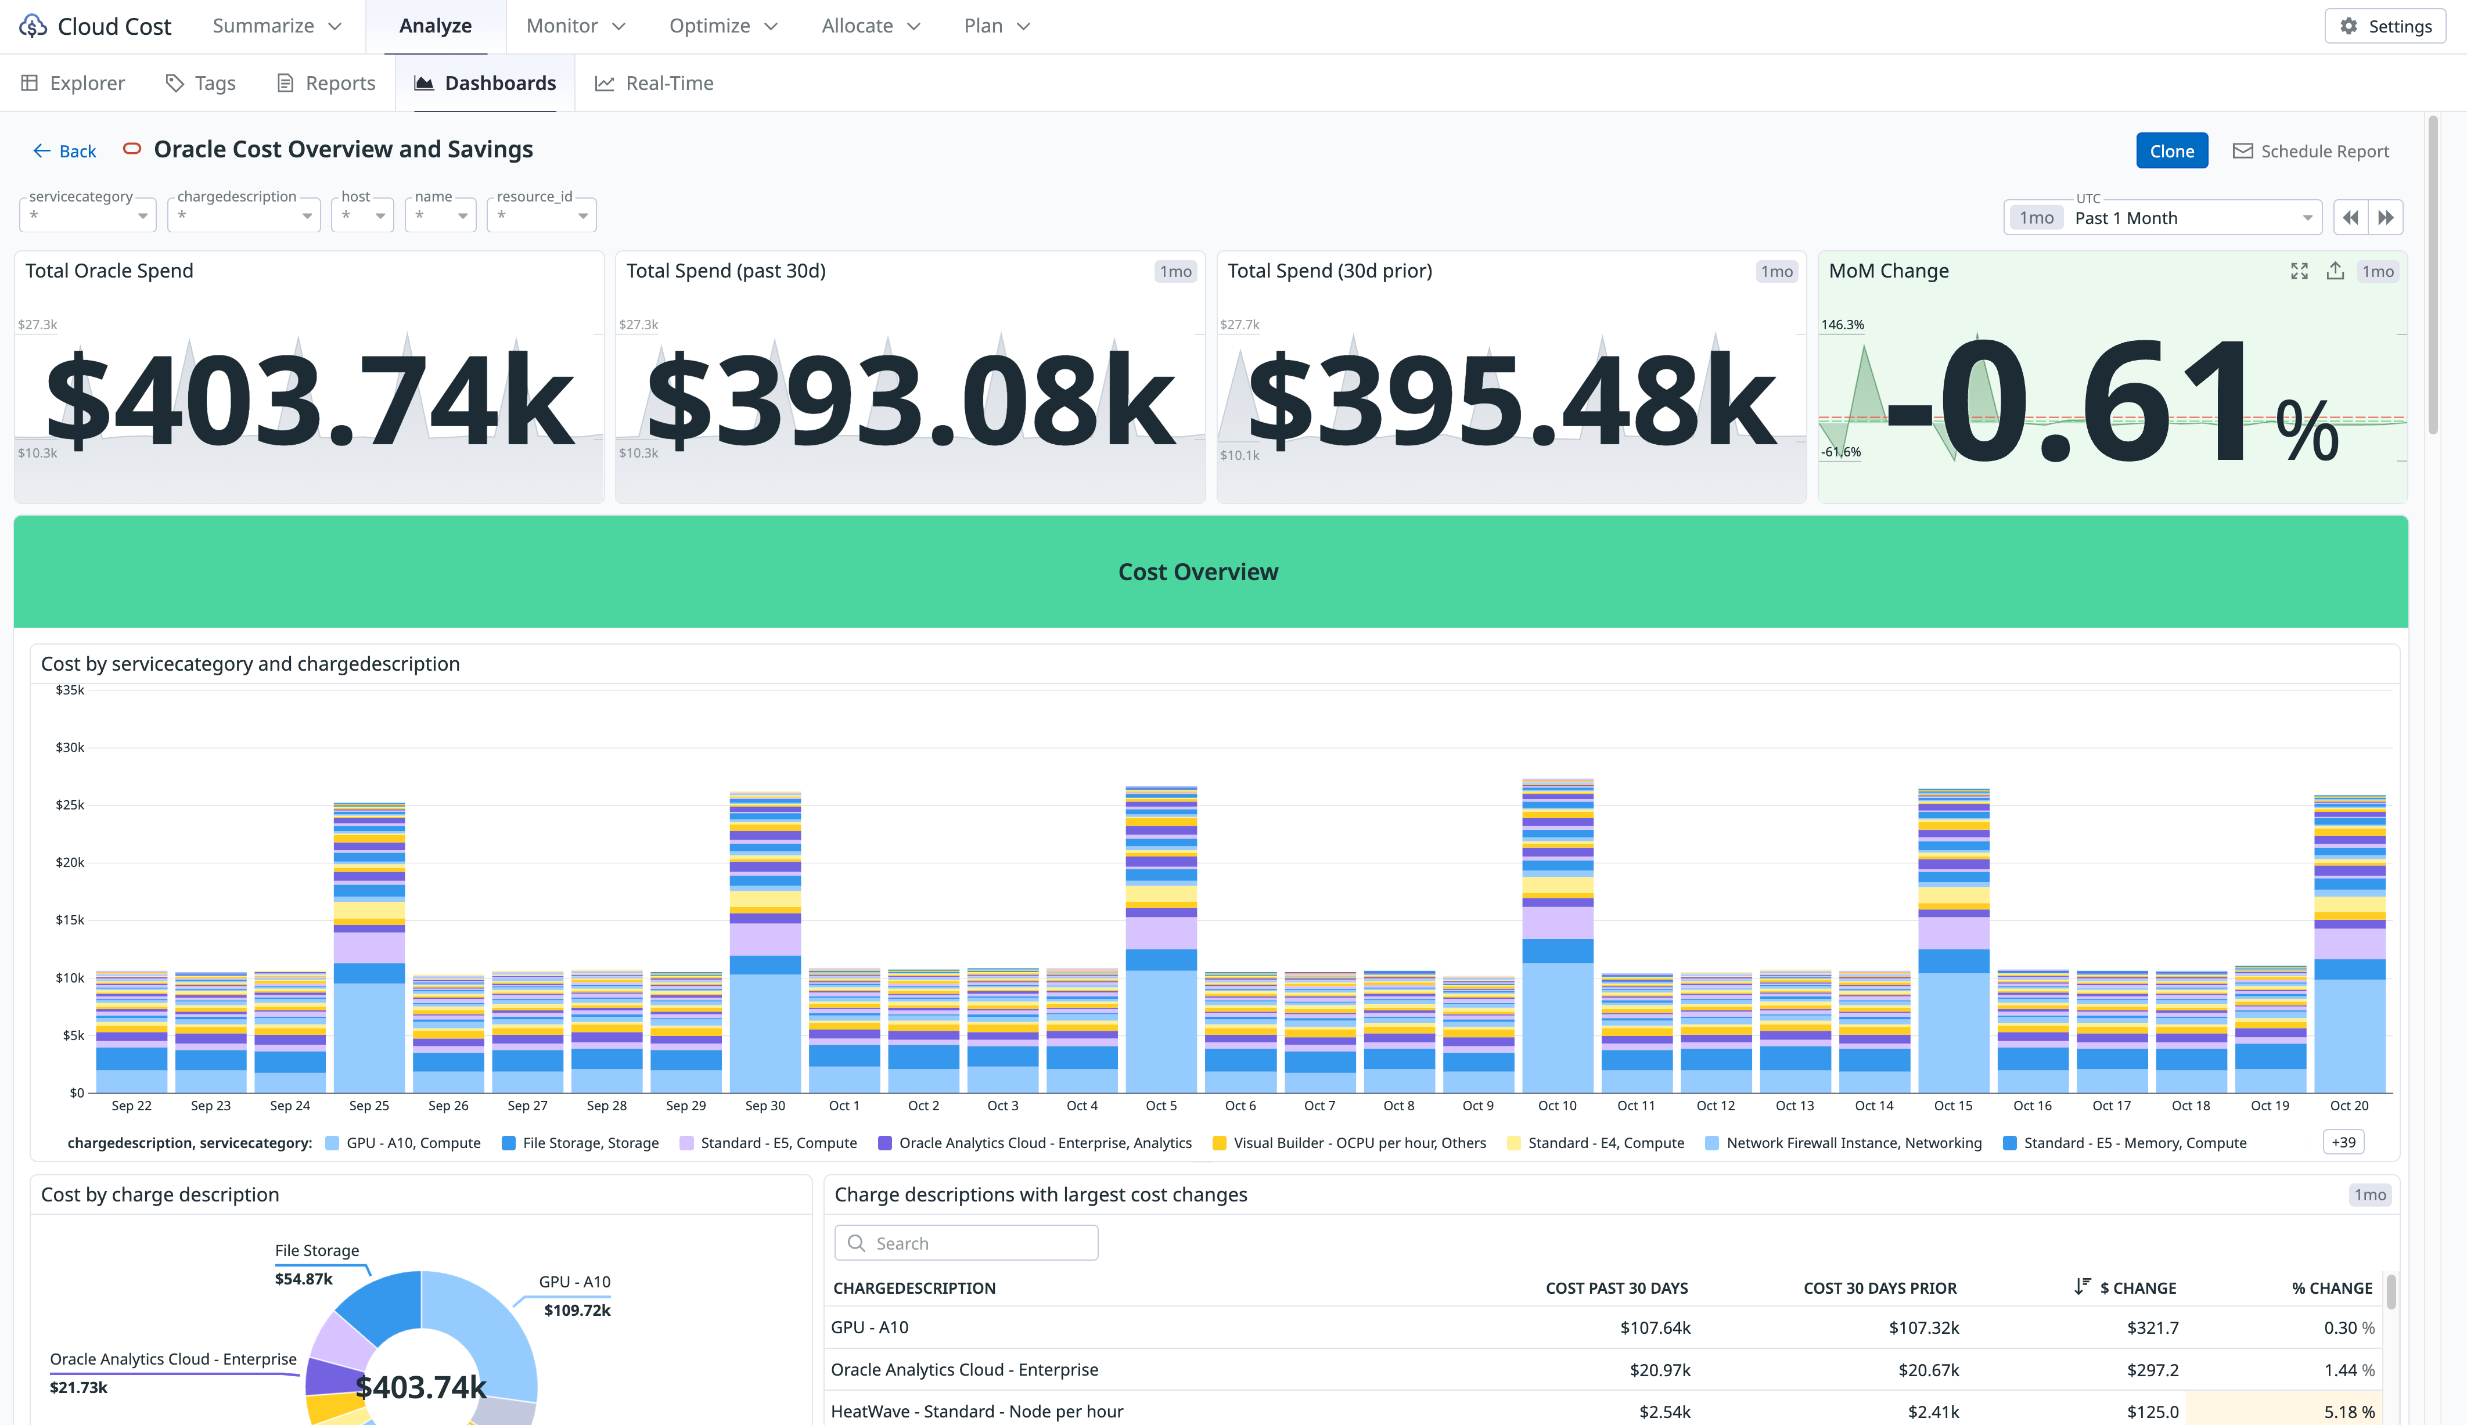Open the Optimize dropdown menu

(723, 27)
